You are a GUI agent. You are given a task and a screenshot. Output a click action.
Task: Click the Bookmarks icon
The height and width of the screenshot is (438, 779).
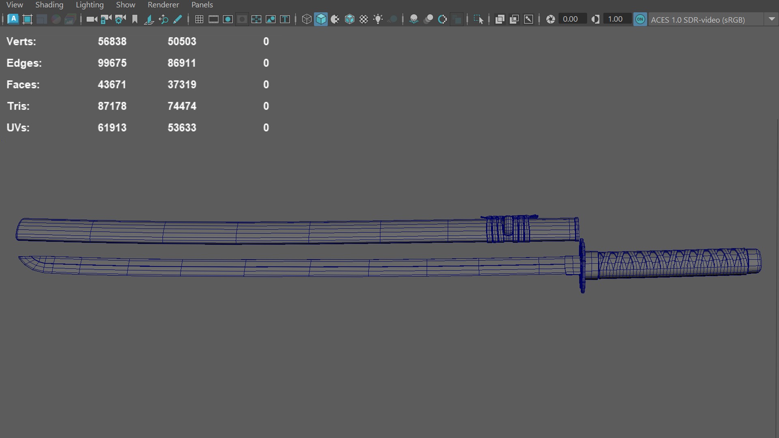pyautogui.click(x=135, y=19)
